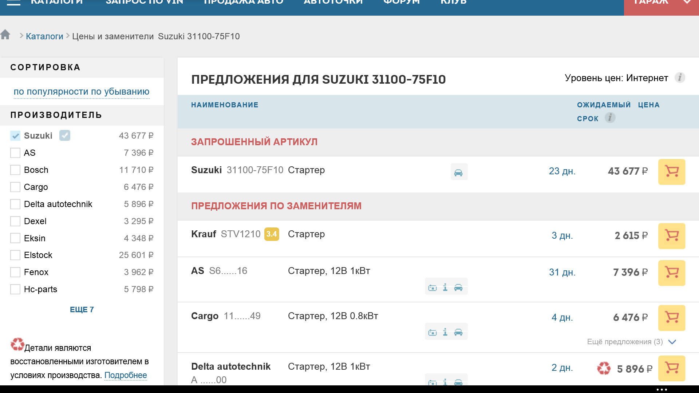This screenshot has width=699, height=393.
Task: Add Krauf STV1210 starter to cart
Action: click(x=671, y=236)
